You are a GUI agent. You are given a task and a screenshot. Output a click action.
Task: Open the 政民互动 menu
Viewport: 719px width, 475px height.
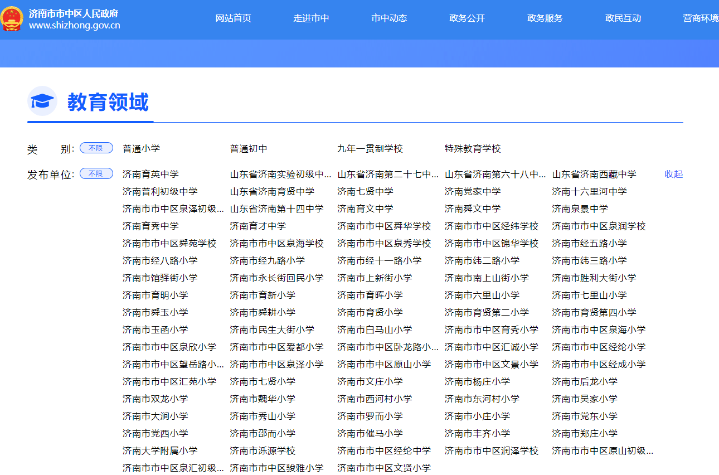click(x=623, y=18)
